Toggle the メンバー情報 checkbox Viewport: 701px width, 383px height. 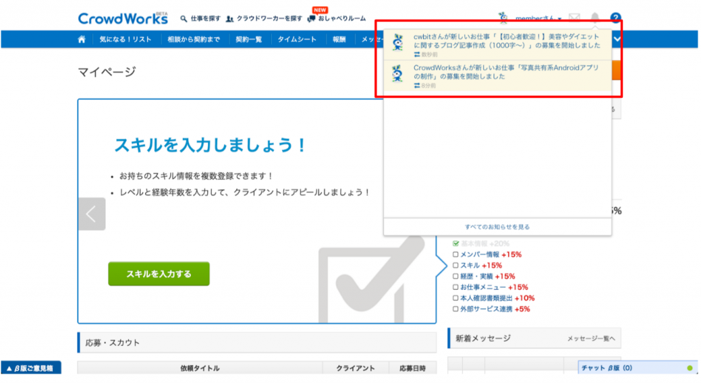click(456, 254)
